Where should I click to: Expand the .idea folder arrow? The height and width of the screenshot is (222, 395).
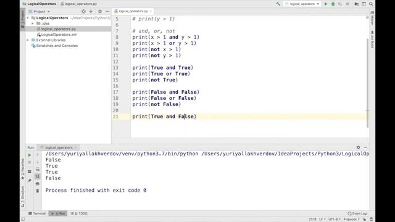click(33, 23)
